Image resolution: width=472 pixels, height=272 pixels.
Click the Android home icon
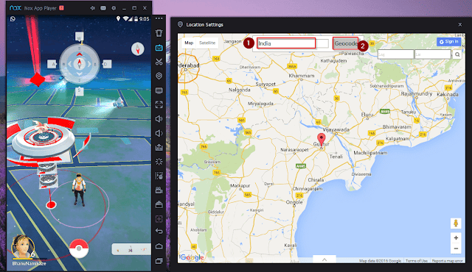point(159,246)
